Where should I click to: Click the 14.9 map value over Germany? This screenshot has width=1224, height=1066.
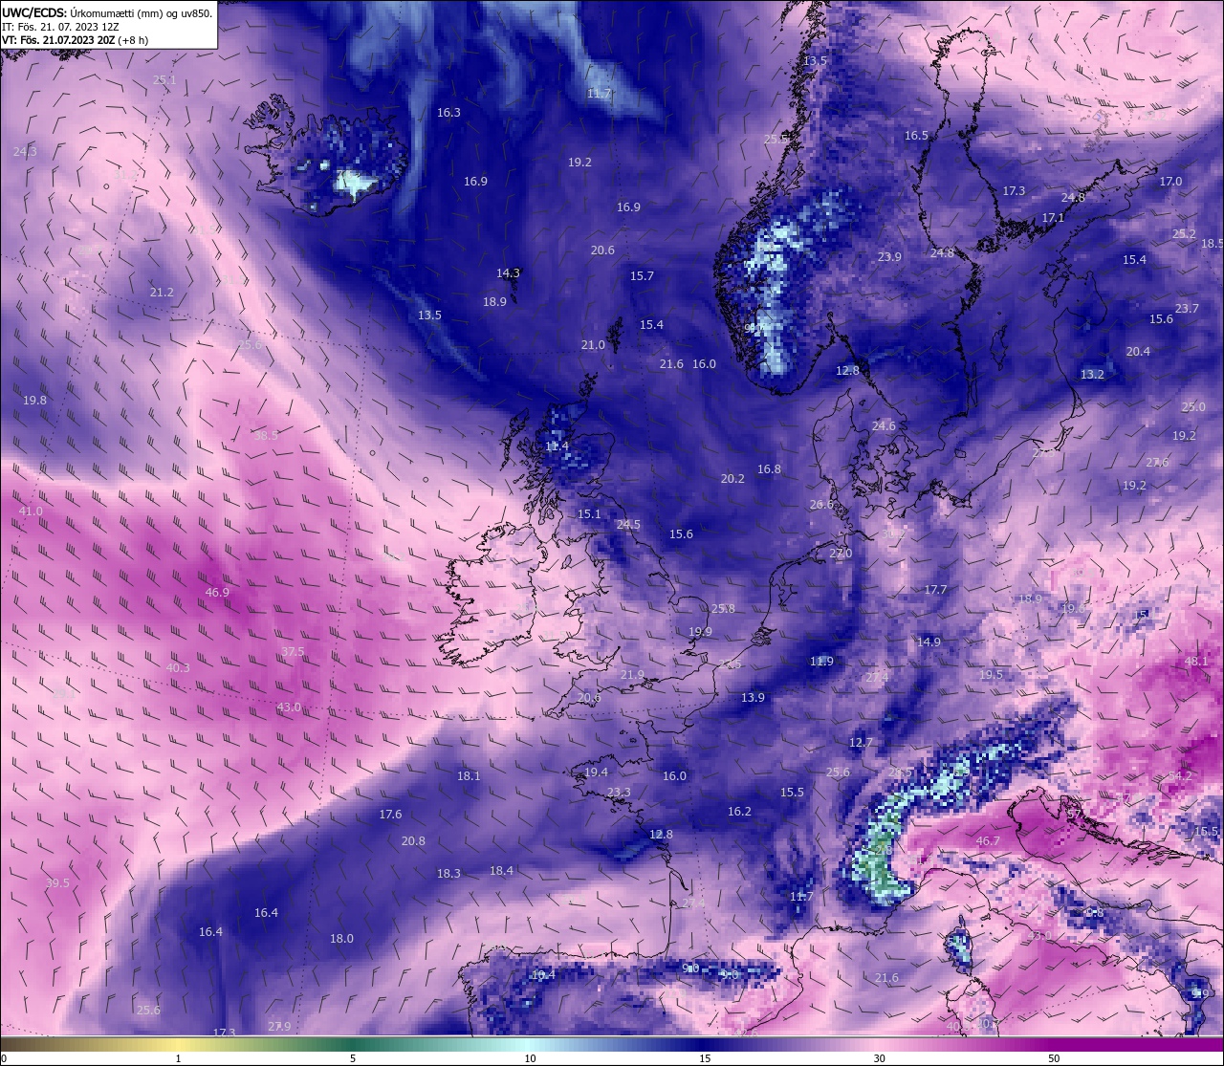click(929, 642)
